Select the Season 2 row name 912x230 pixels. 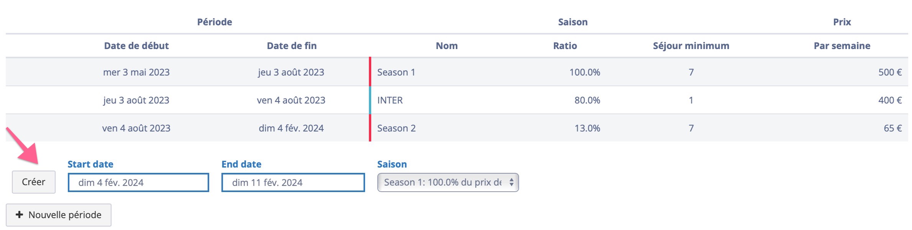(396, 128)
